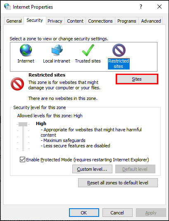The width and height of the screenshot is (169, 221).
Task: Show the Advanced tab
Action: click(x=151, y=21)
